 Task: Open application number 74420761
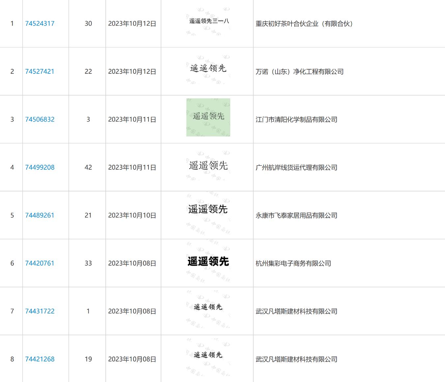(40, 263)
